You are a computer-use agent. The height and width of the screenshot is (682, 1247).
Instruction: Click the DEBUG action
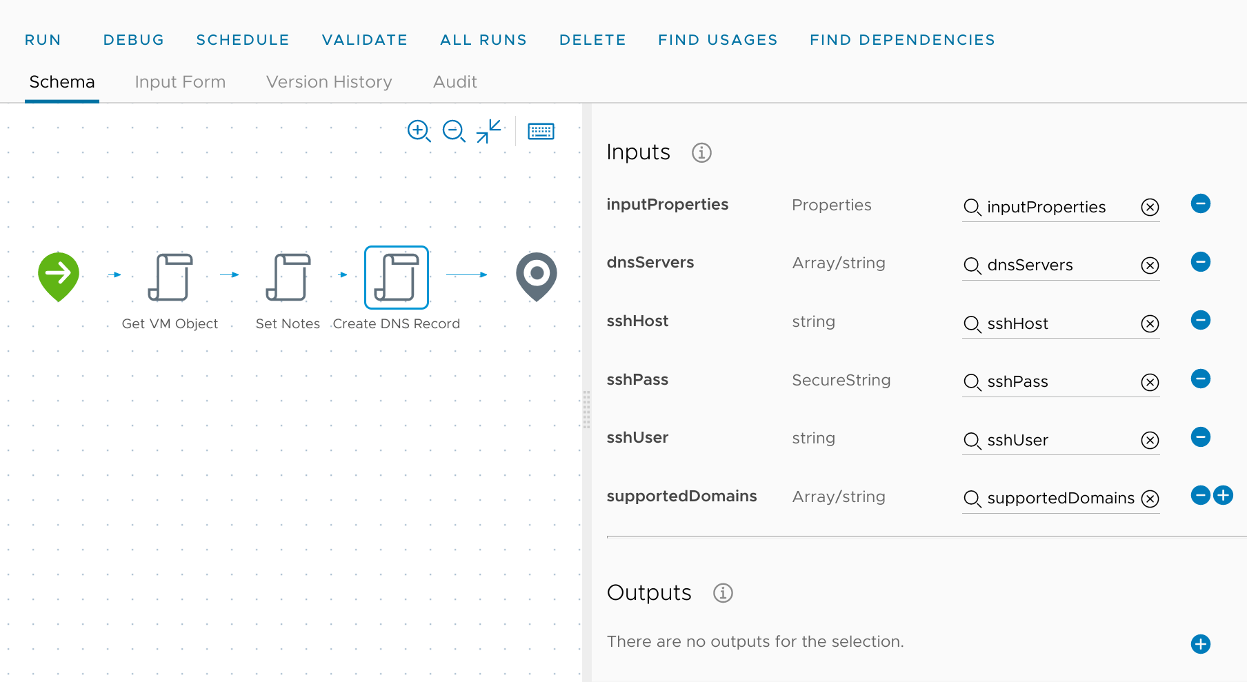point(134,40)
